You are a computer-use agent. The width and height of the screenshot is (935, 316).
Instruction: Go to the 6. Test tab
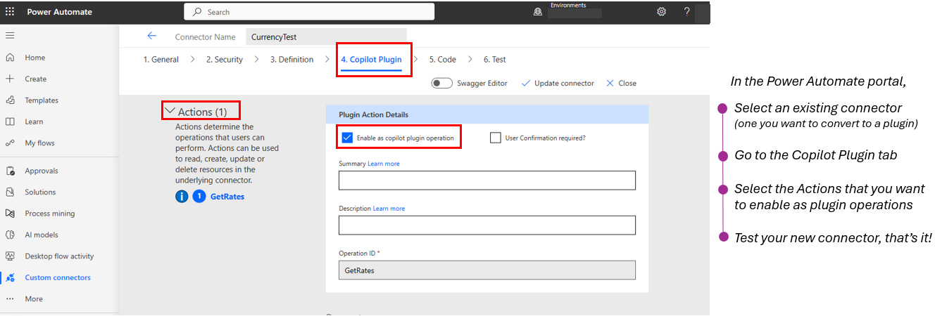[x=494, y=60]
